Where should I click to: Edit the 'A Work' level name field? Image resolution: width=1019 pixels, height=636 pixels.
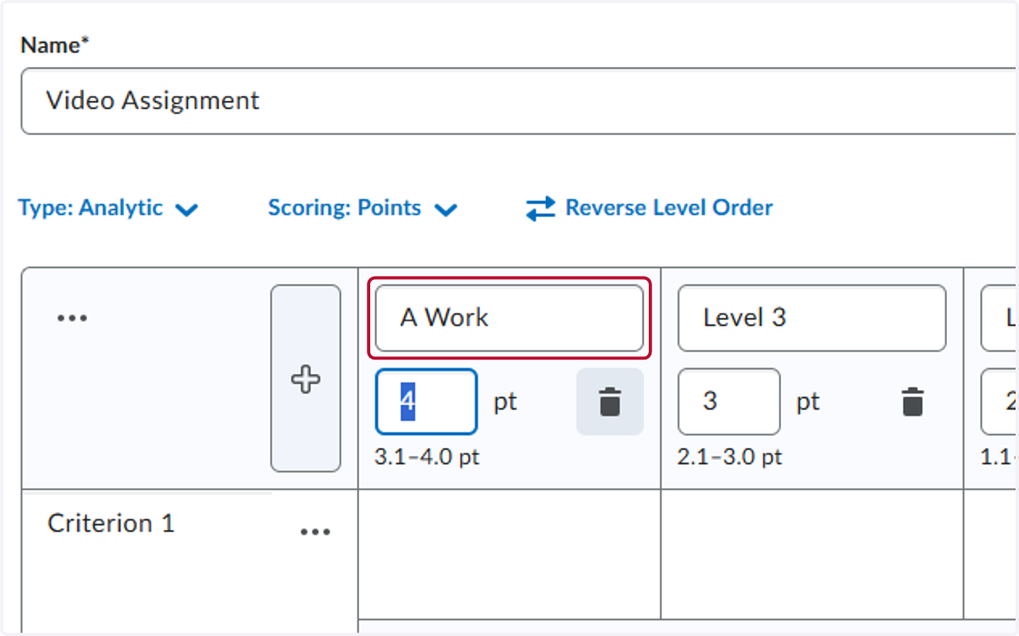pos(509,318)
